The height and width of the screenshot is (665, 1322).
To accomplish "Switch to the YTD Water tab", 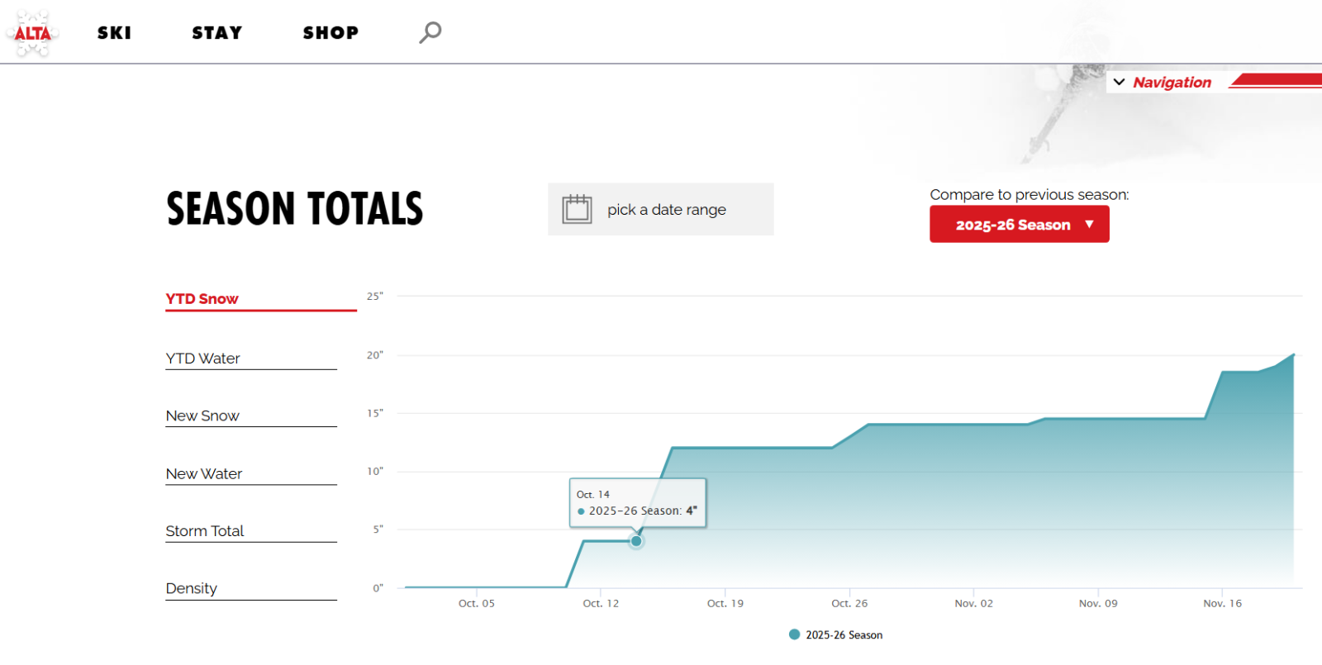I will point(203,359).
